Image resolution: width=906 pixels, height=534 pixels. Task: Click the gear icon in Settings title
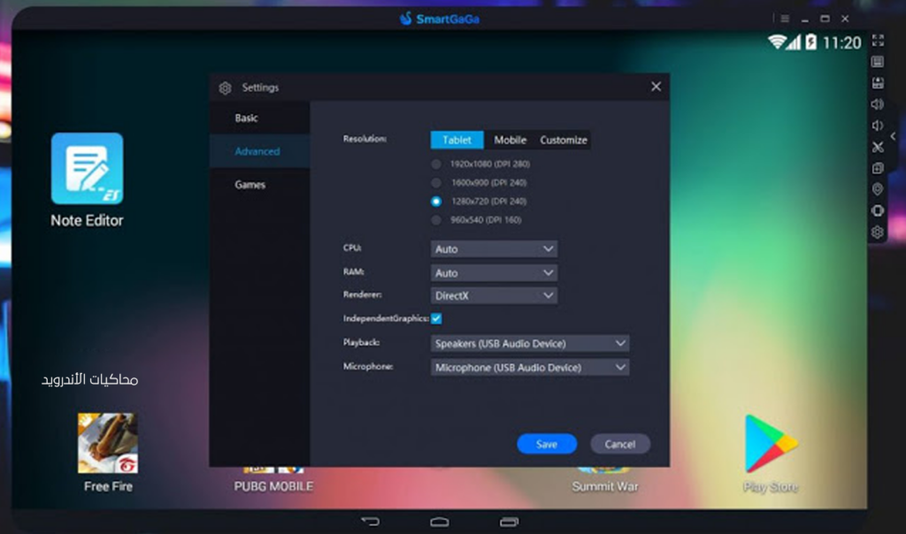click(x=226, y=88)
